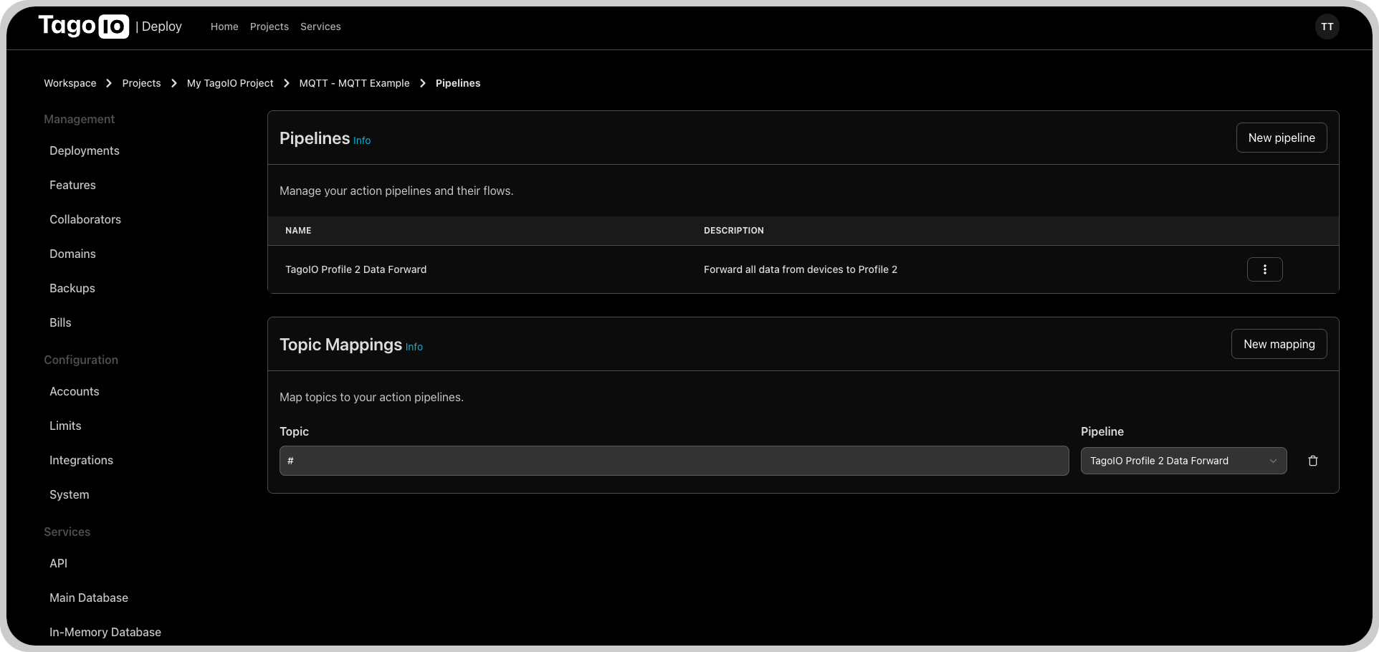Viewport: 1379px width, 652px height.
Task: Click the TagoIO logo
Action: (x=83, y=26)
